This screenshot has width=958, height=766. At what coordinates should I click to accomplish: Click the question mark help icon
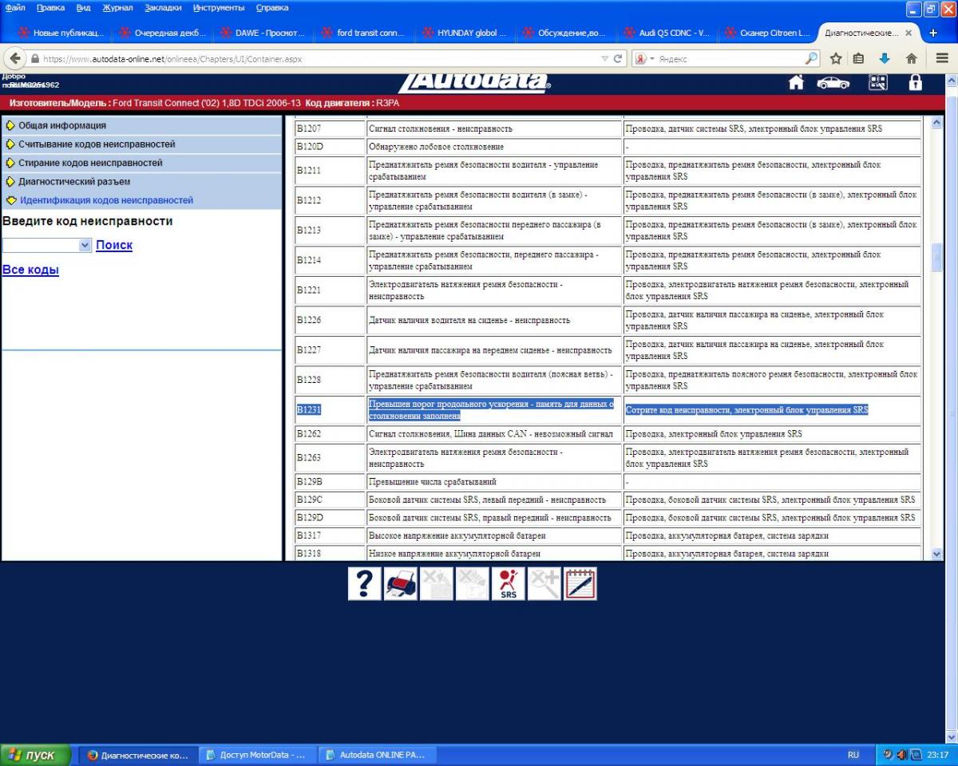364,584
